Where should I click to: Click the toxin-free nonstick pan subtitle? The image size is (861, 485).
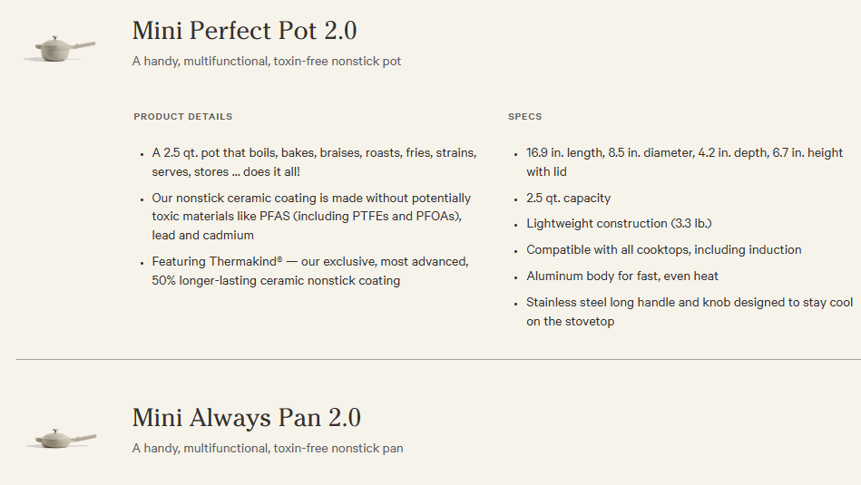pos(268,448)
